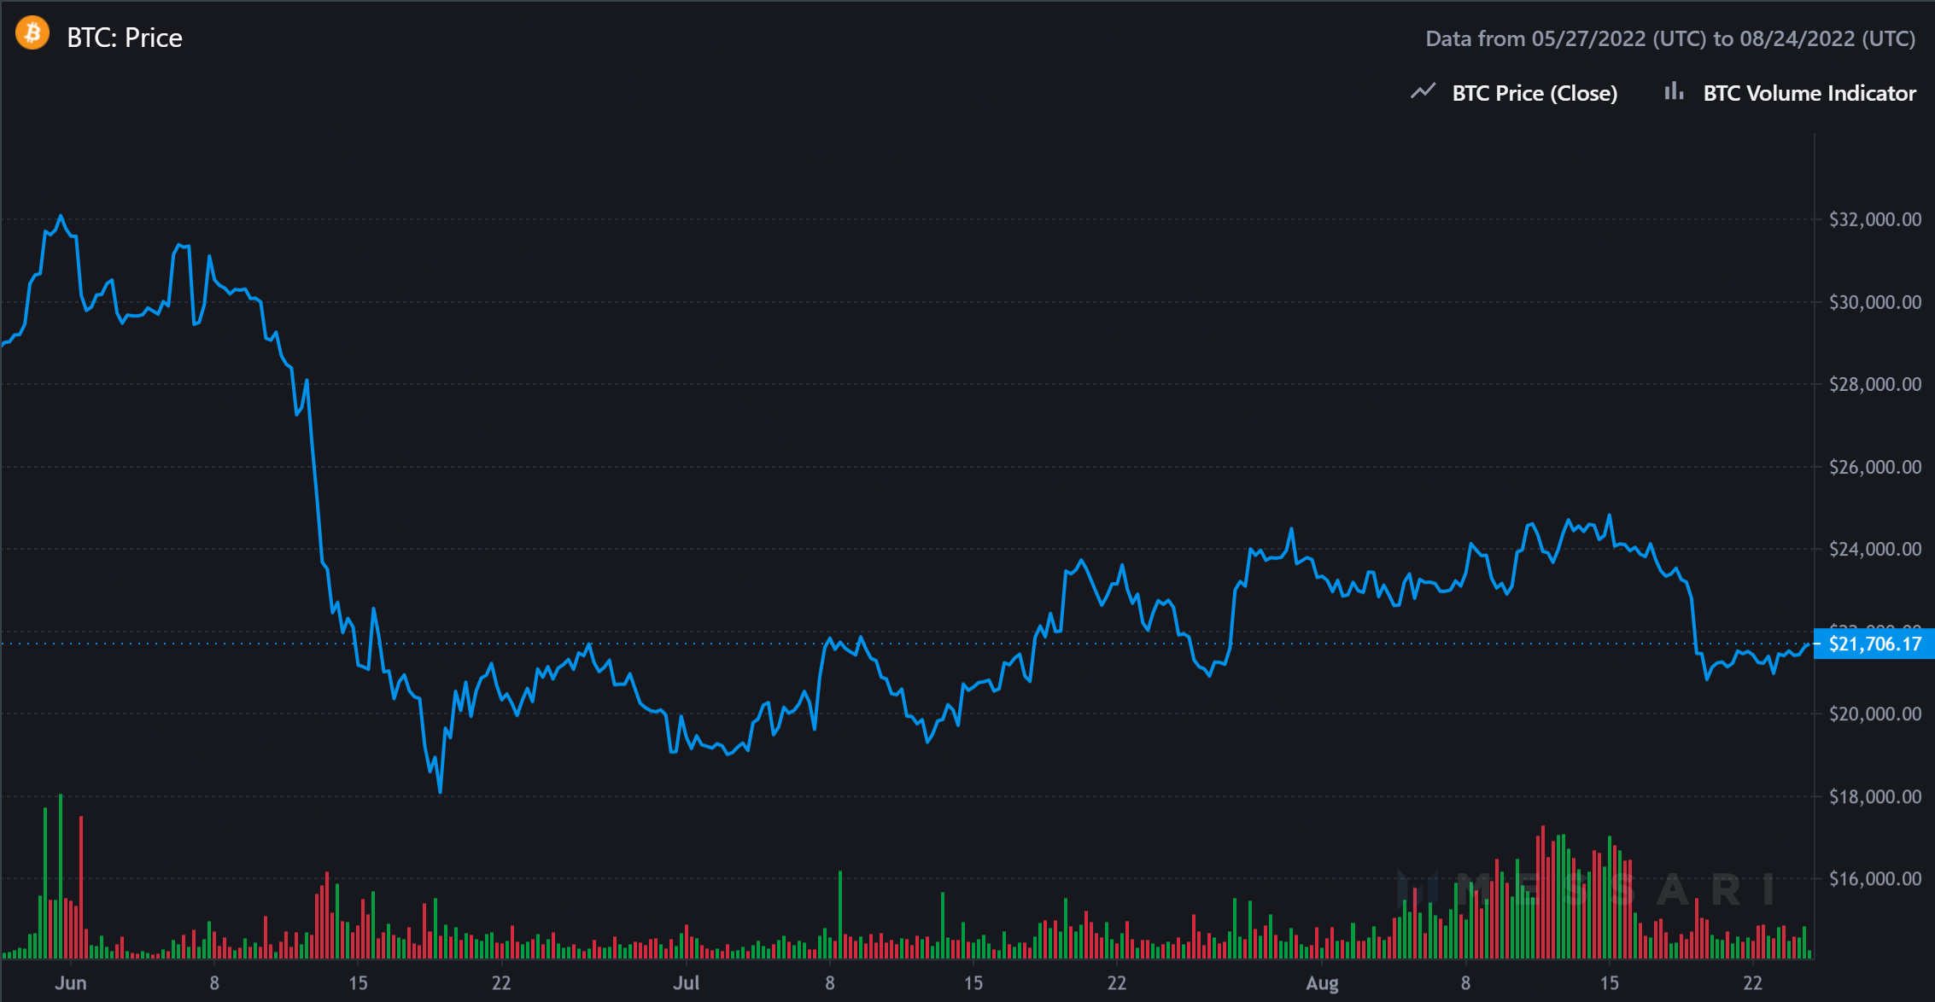
Task: Click the data date range text
Action: coord(1670,38)
